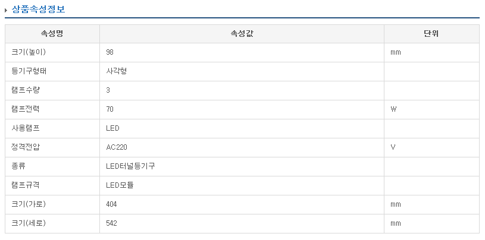The height and width of the screenshot is (240, 485).
Task: Click the arrow icon beside 상품속성정보
Action: (x=7, y=10)
